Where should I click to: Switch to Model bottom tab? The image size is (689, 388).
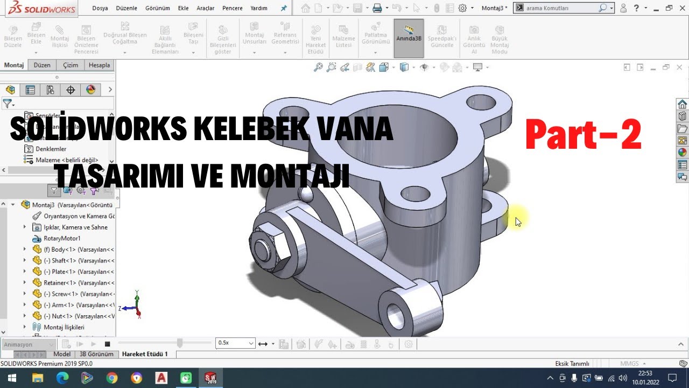coord(62,354)
